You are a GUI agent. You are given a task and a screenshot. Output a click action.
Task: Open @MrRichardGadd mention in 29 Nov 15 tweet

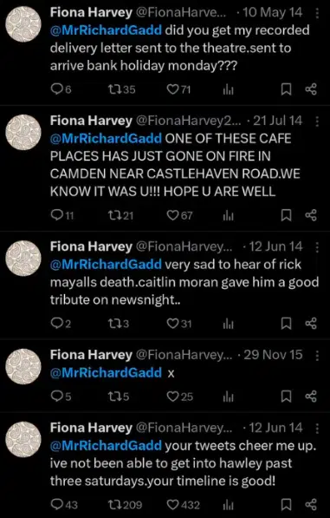[106, 372]
